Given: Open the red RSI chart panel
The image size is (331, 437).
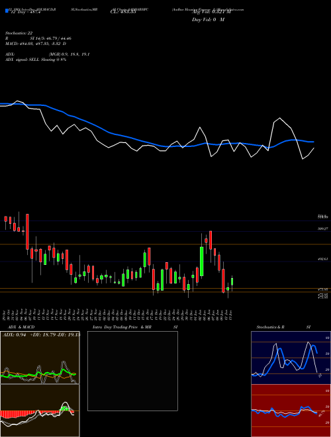Looking at the screenshot, I should tap(291, 411).
